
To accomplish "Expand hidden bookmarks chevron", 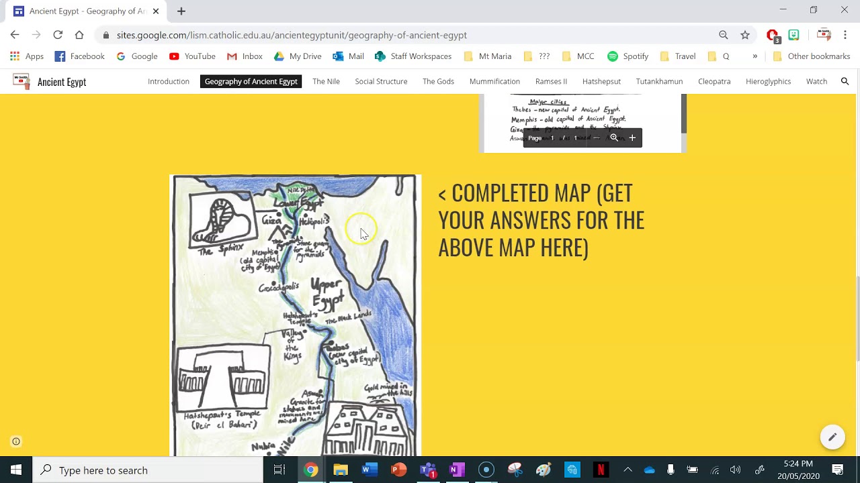I will click(x=755, y=56).
